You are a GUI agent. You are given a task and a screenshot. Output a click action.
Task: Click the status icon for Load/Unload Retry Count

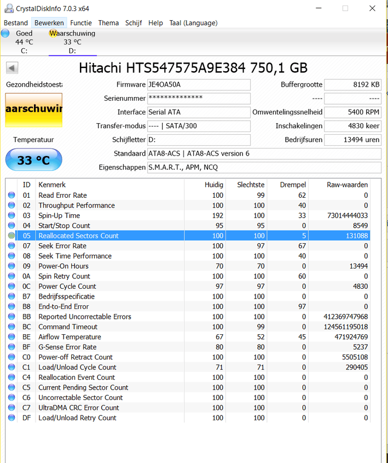click(11, 418)
